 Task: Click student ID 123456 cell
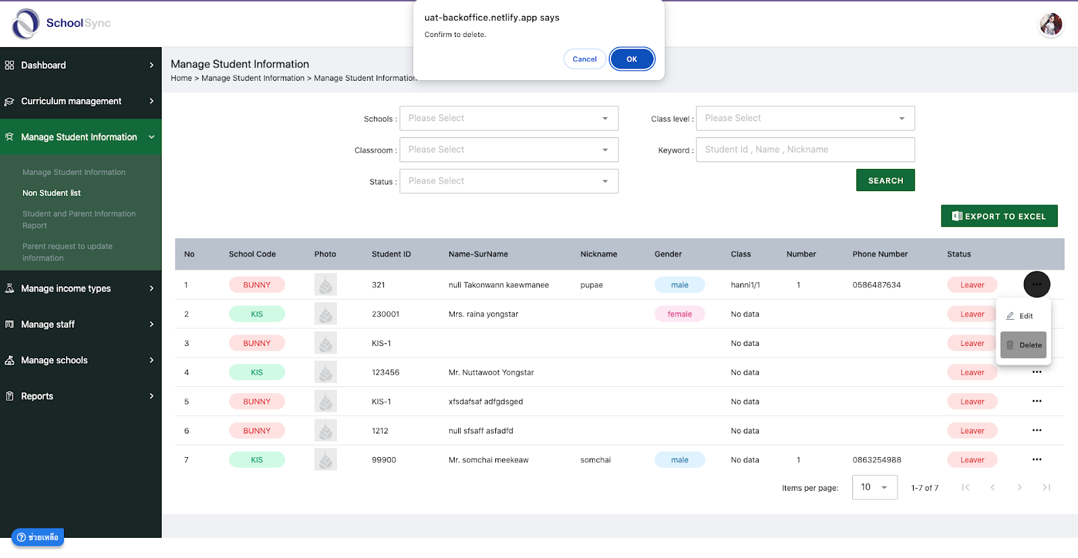385,372
